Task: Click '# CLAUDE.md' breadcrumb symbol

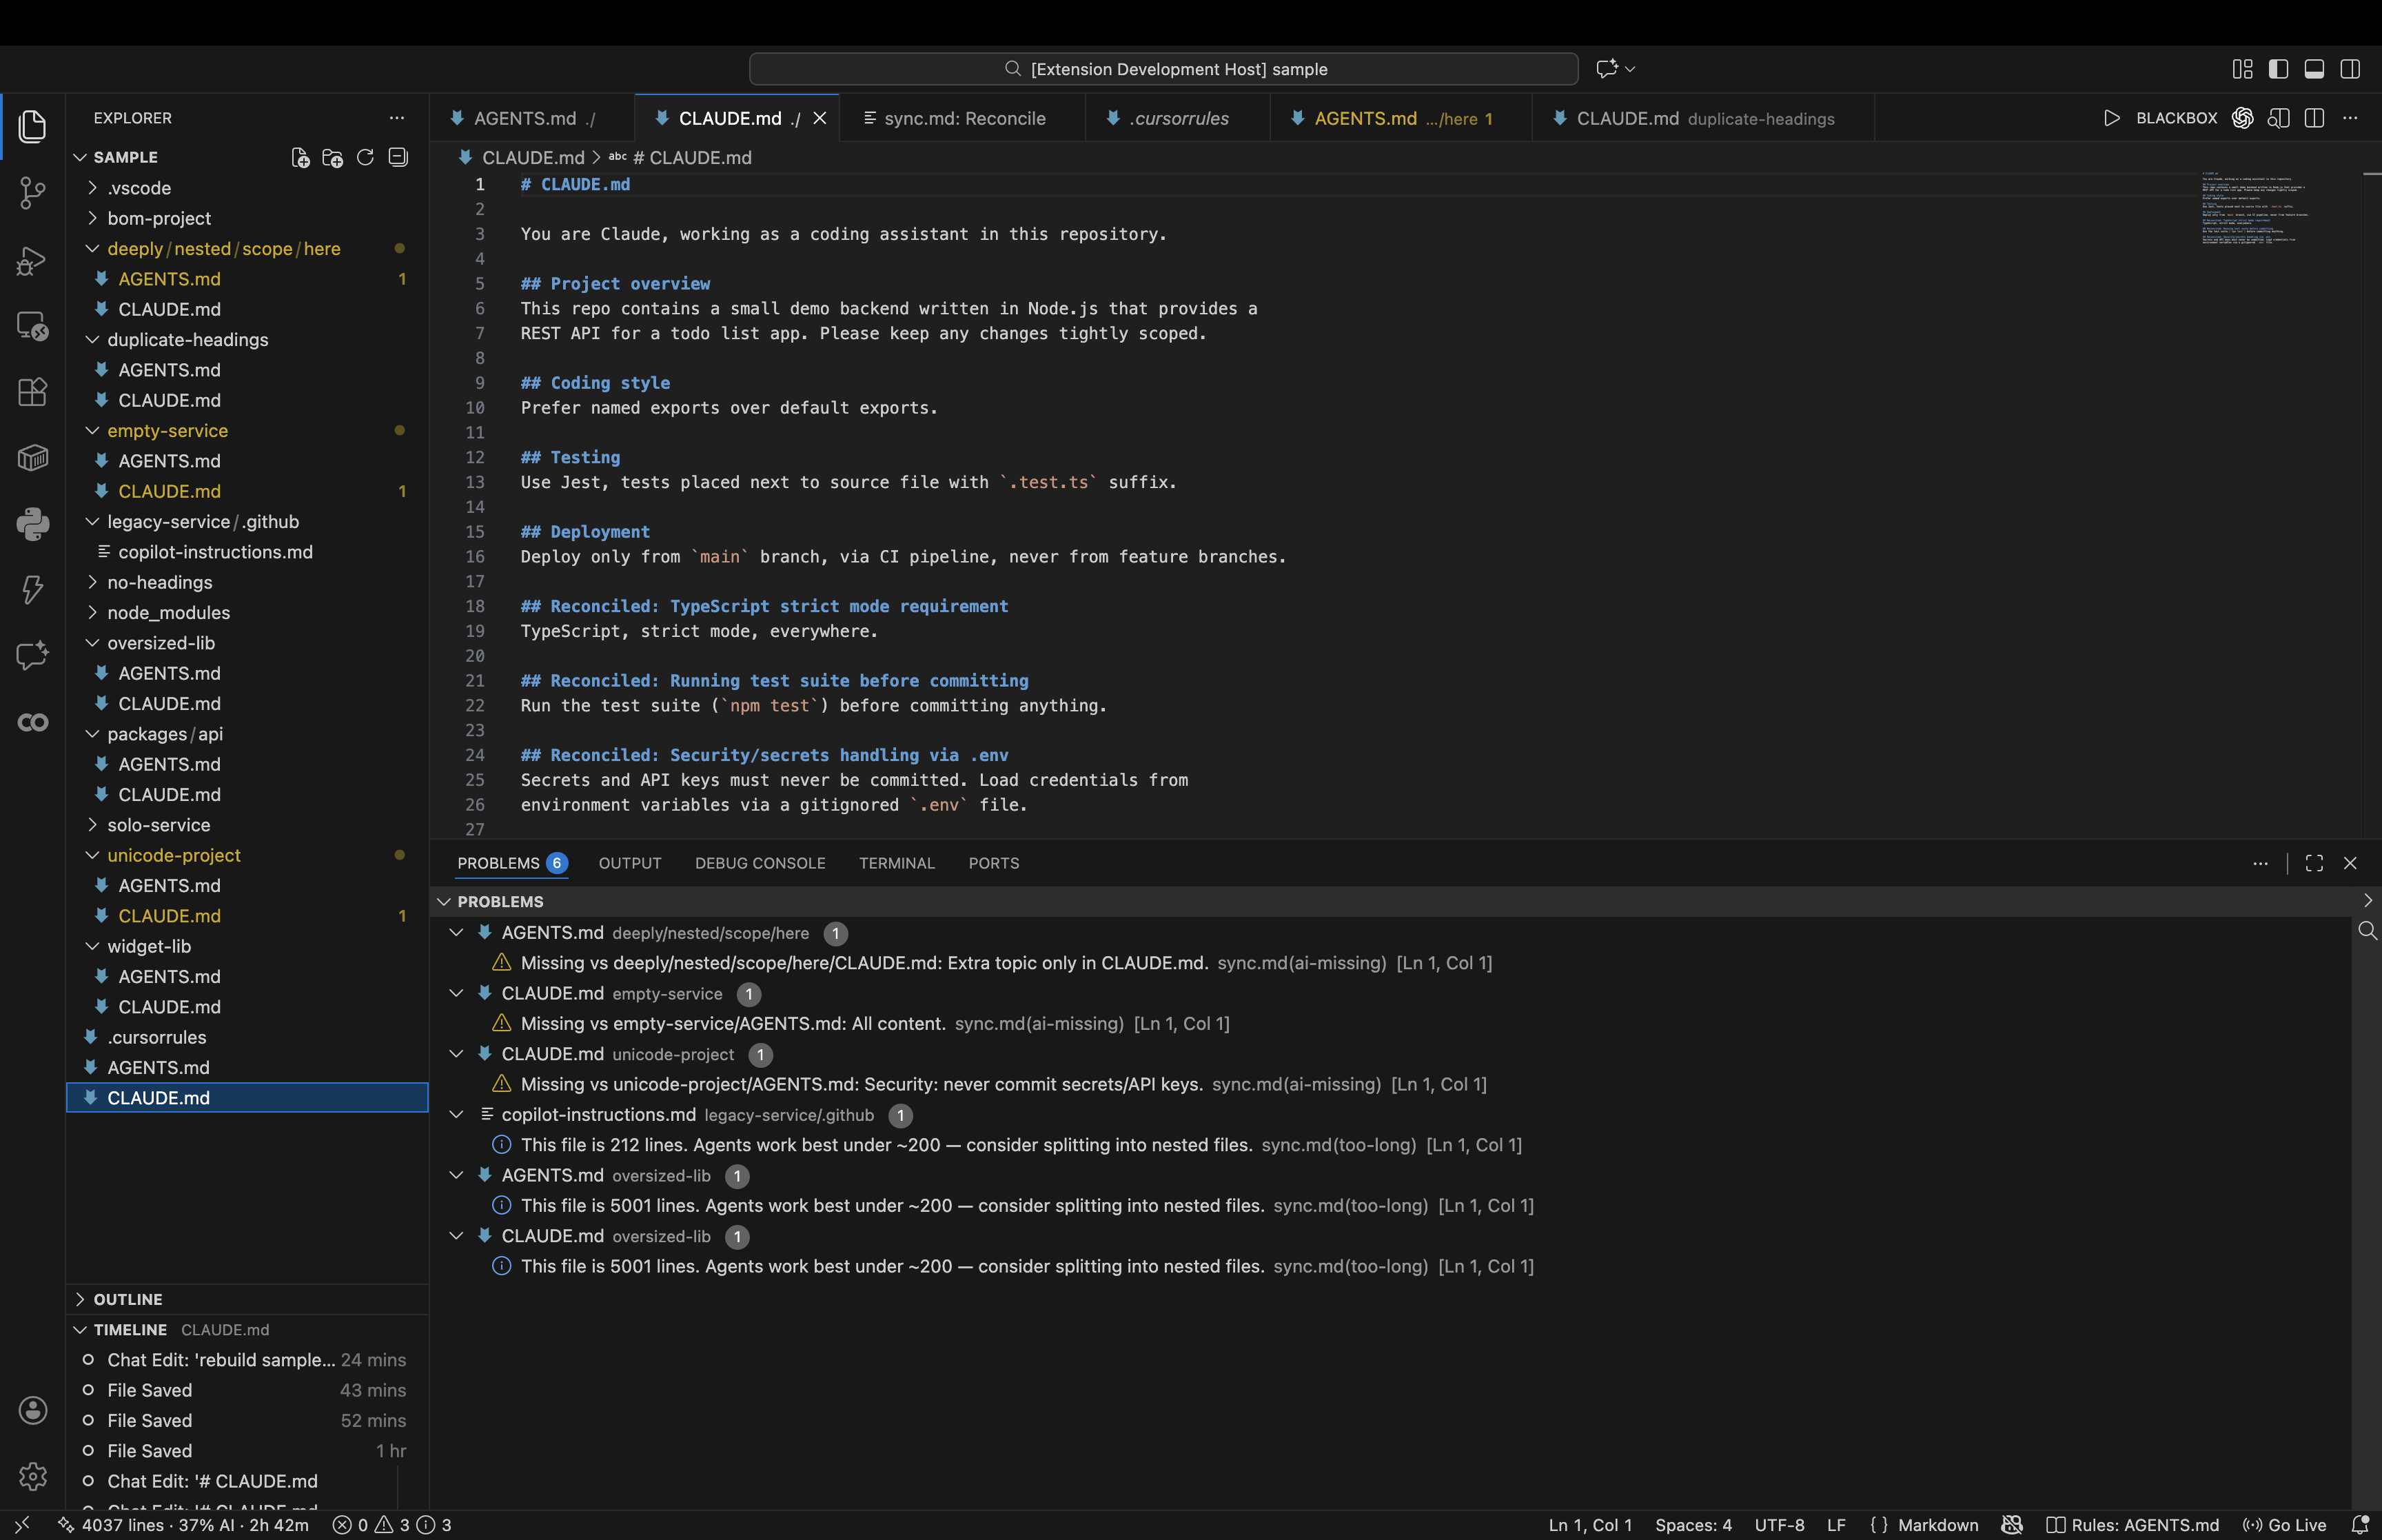Action: [680, 157]
